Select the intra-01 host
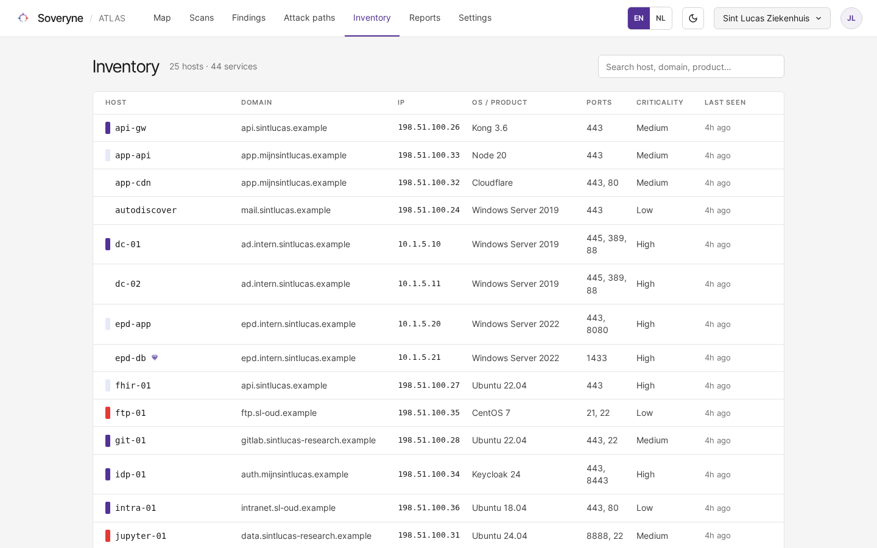The height and width of the screenshot is (548, 877). pyautogui.click(x=135, y=508)
